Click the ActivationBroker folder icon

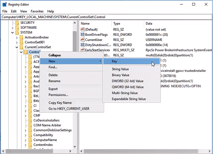tap(21, 38)
